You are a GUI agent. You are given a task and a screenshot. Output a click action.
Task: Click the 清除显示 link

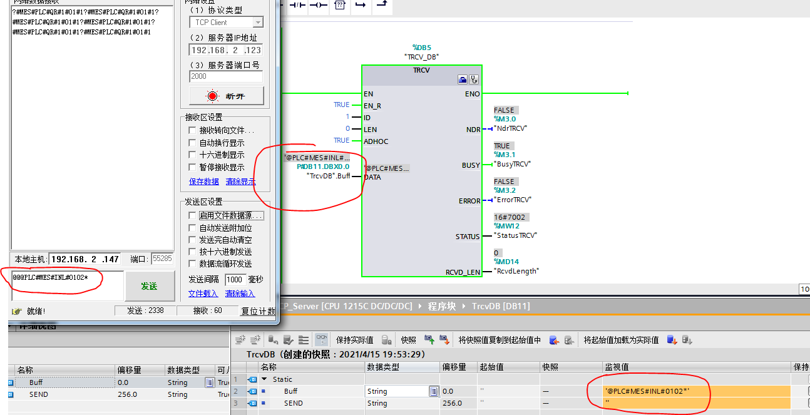click(240, 182)
